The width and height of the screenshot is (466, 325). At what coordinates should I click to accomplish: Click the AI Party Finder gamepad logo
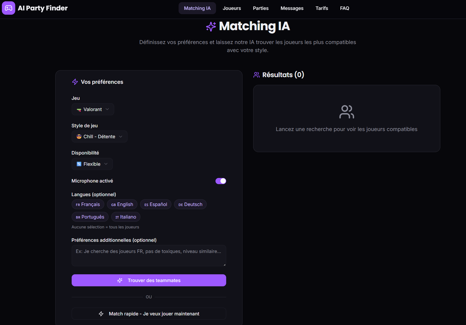click(8, 8)
